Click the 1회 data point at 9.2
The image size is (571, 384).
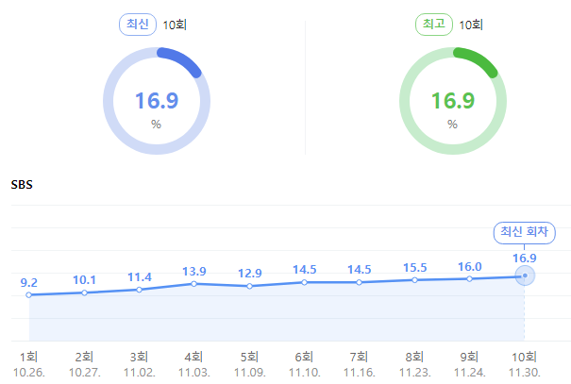[28, 294]
